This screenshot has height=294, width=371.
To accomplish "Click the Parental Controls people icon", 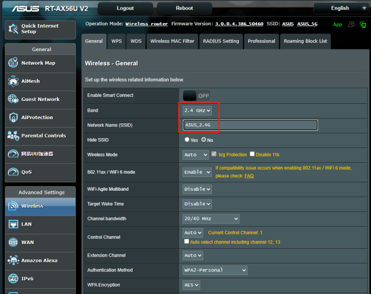I will tap(13, 135).
